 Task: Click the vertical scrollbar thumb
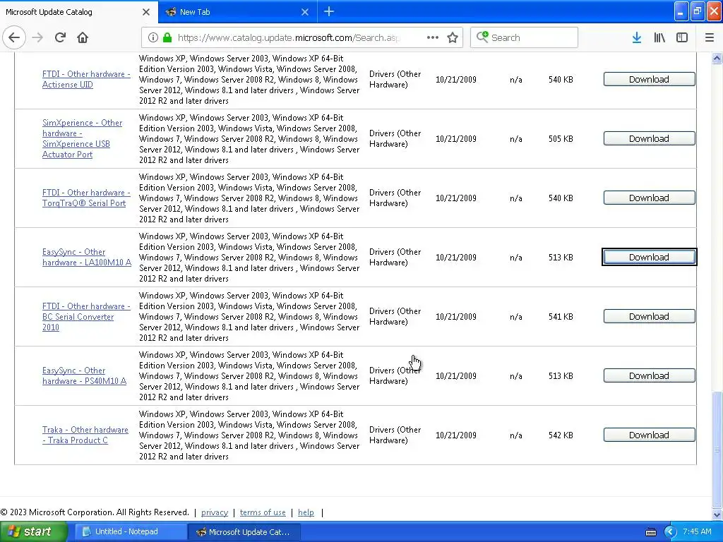tap(717, 450)
